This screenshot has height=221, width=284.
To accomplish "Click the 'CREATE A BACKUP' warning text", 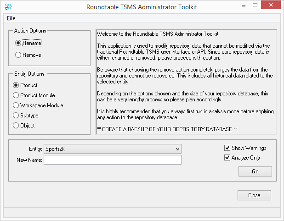I will (x=167, y=129).
